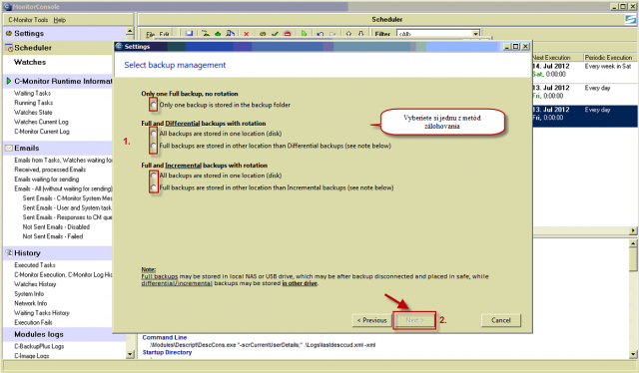Screen dimensions: 639x373
Task: Click the Periodic Execution column header
Action: click(608, 58)
